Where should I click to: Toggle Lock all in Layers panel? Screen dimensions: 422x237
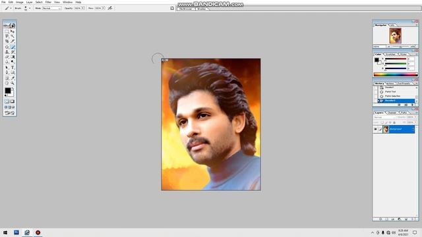click(394, 122)
